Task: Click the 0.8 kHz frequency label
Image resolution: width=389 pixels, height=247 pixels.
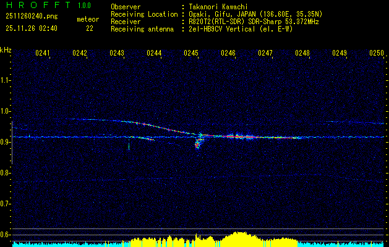Action: (x=6, y=173)
